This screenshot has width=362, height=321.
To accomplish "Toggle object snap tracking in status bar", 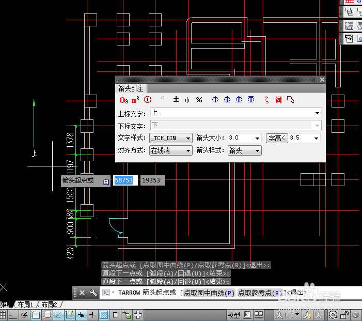I will 58,315.
